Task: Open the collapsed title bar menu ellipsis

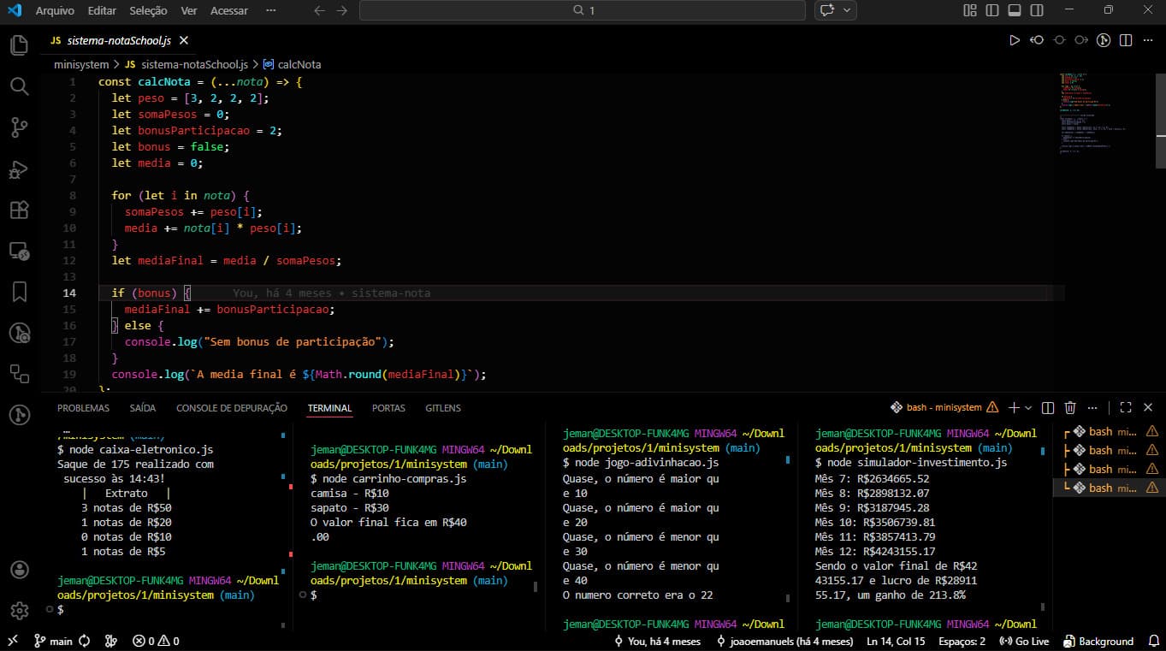Action: point(271,10)
